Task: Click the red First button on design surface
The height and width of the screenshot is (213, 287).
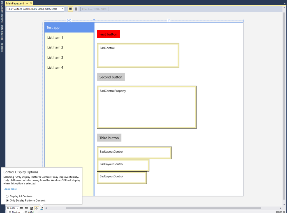Action: (108, 34)
